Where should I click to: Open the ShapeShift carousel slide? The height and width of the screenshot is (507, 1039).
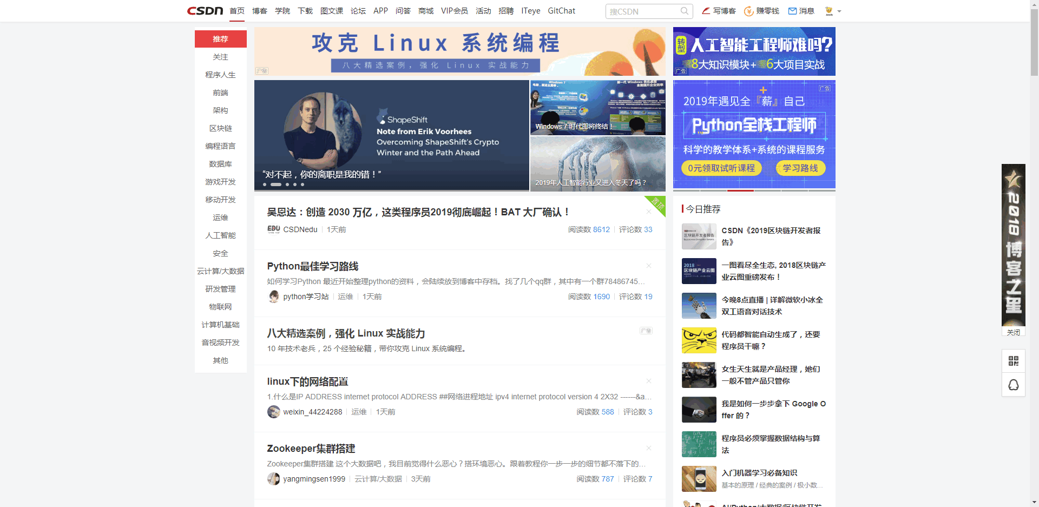tap(392, 135)
